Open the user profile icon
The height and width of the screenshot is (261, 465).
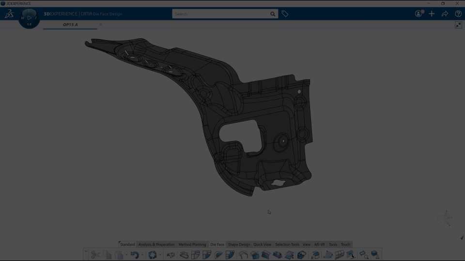[418, 14]
